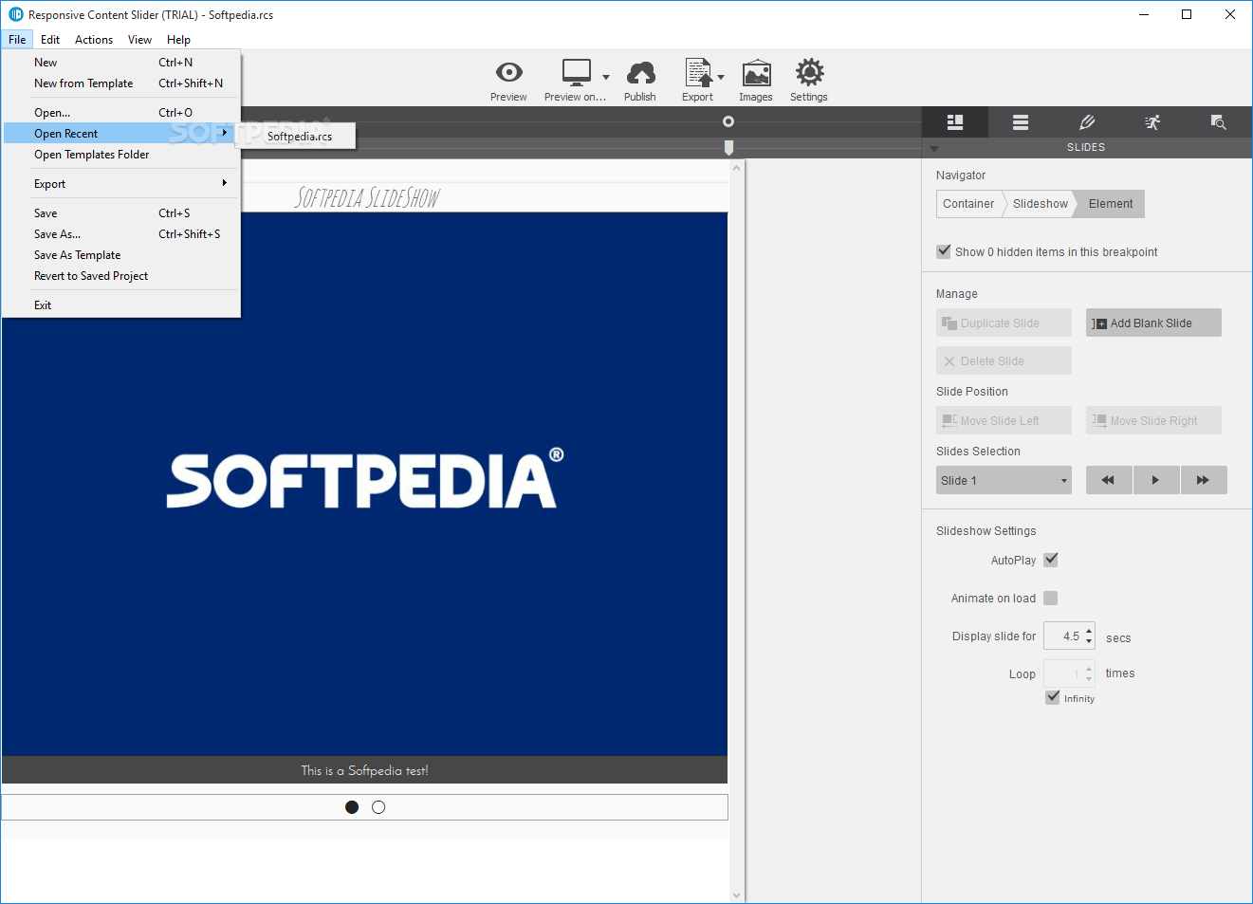The image size is (1253, 904).
Task: Select Slideshow in the Navigator
Action: tap(1040, 204)
